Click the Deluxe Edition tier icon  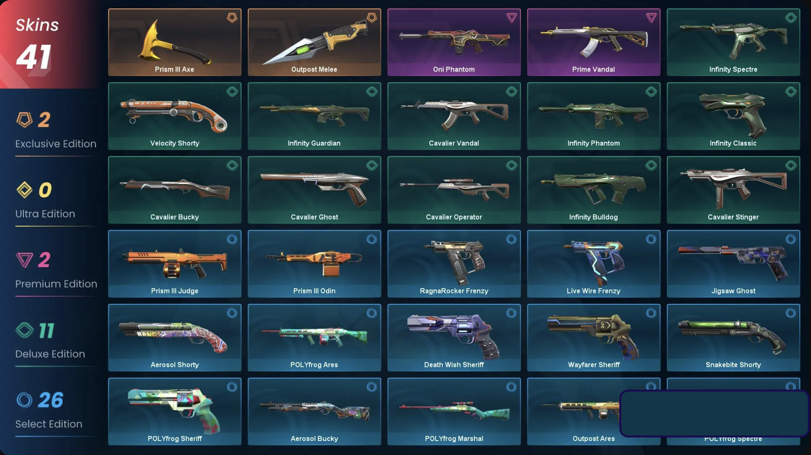click(x=24, y=330)
